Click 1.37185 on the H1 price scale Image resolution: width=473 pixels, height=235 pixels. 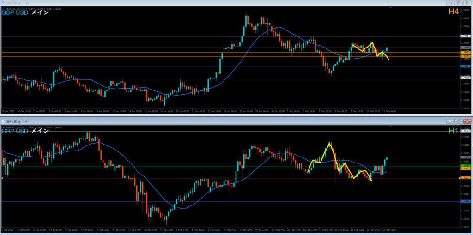465,137
